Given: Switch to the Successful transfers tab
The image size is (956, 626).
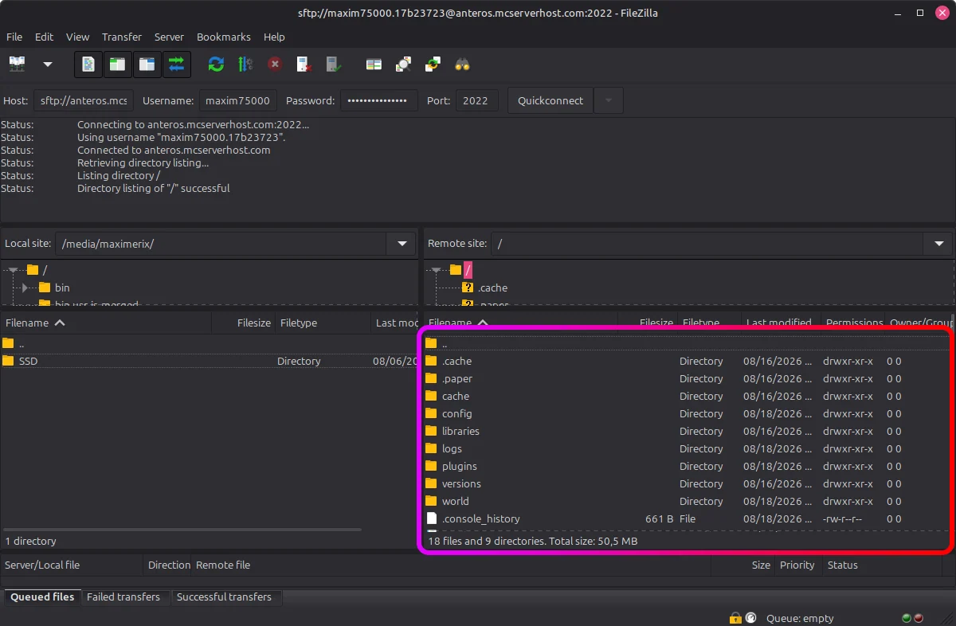Looking at the screenshot, I should 224,597.
